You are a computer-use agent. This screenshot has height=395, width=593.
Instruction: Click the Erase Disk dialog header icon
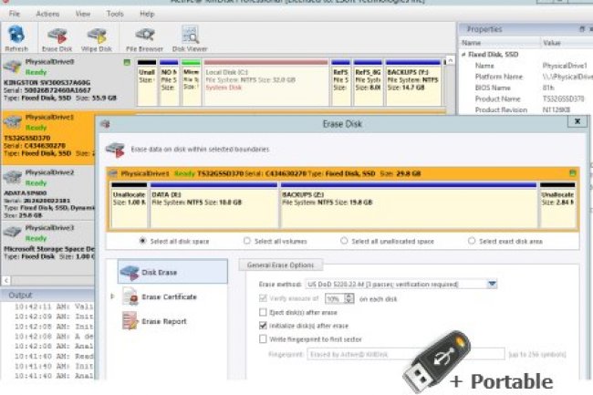(x=106, y=124)
